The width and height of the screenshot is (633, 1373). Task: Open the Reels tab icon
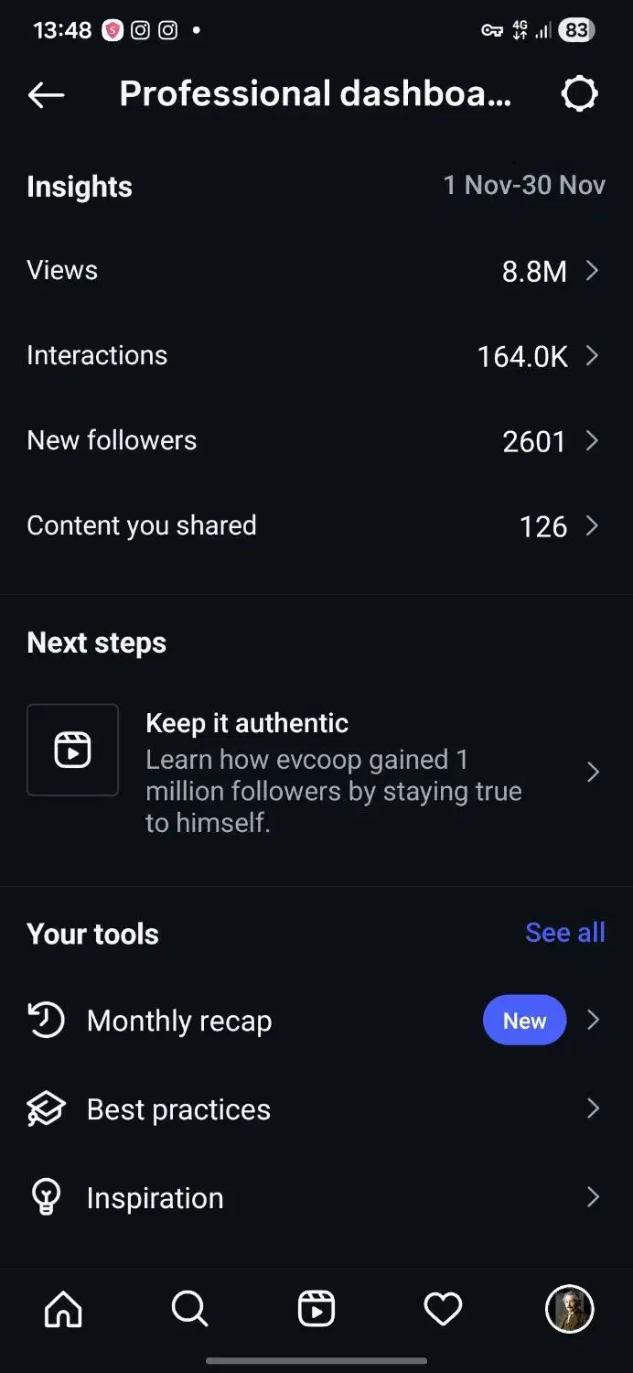316,1309
